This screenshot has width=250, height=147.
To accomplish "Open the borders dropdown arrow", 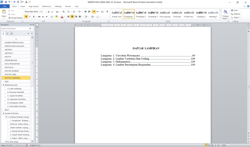I will pyautogui.click(x=100, y=17).
